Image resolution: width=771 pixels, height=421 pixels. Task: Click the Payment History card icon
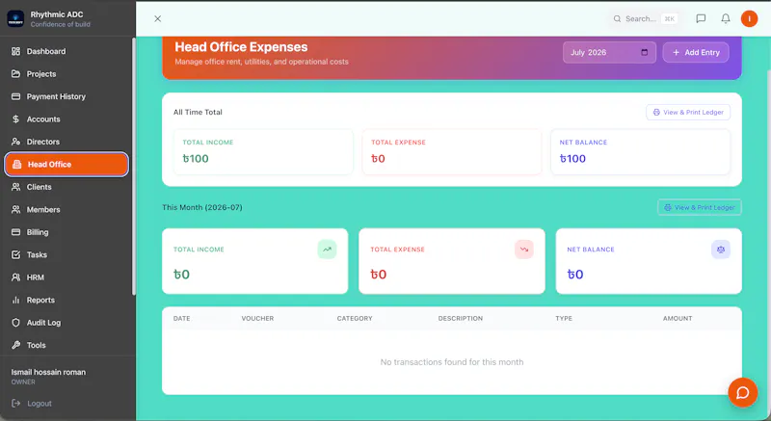[15, 96]
